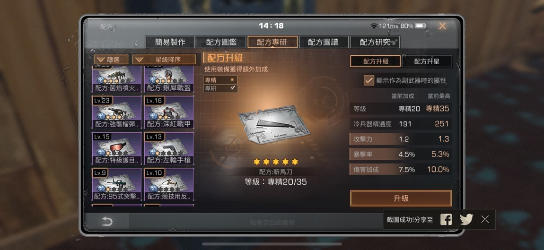Select the 深紅戰甲 Lv.16 armor recipe
The image size is (544, 250).
click(x=169, y=112)
